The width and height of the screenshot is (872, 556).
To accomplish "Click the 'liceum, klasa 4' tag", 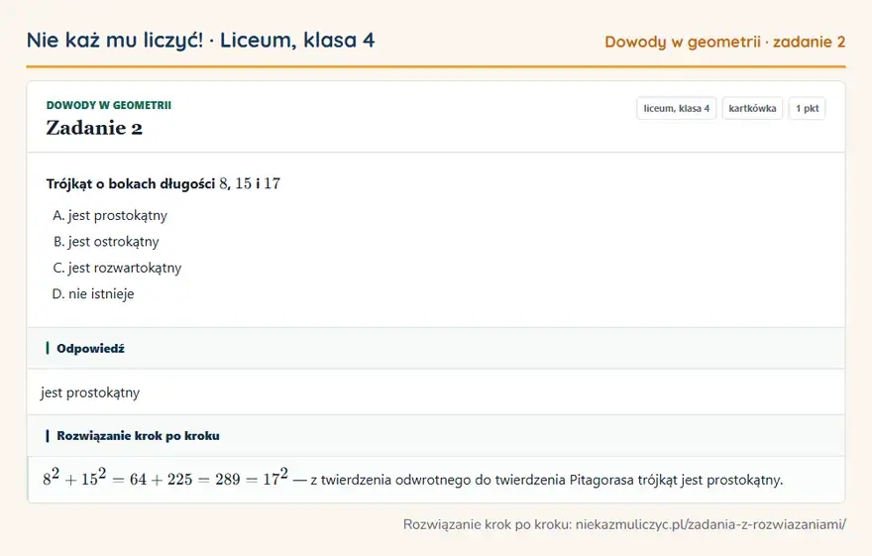I will click(x=676, y=108).
